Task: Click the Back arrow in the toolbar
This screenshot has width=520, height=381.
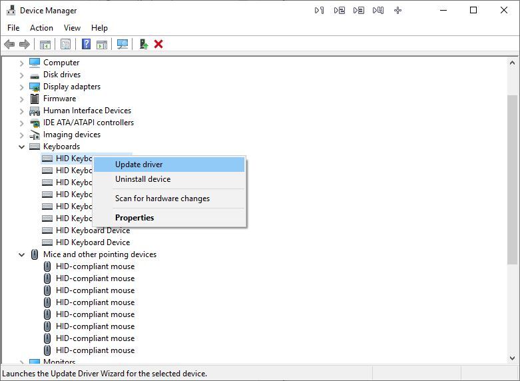Action: point(9,44)
